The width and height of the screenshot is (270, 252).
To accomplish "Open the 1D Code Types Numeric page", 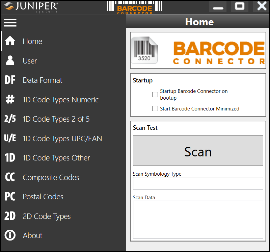I will click(60, 99).
